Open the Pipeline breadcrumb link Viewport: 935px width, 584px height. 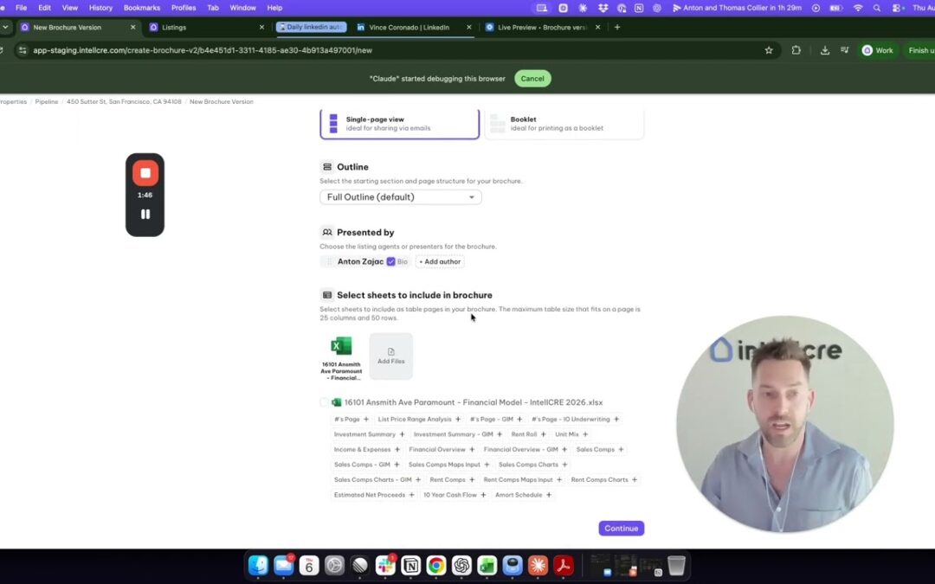pyautogui.click(x=47, y=102)
